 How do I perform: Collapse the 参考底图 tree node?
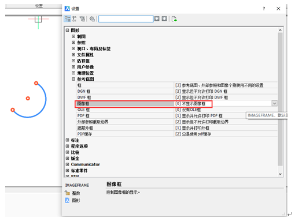pyautogui.click(x=73, y=79)
